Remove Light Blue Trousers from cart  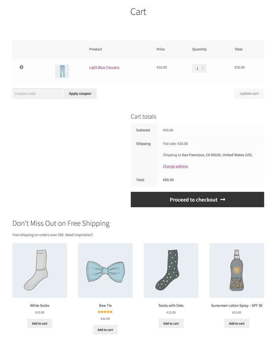pyautogui.click(x=22, y=67)
